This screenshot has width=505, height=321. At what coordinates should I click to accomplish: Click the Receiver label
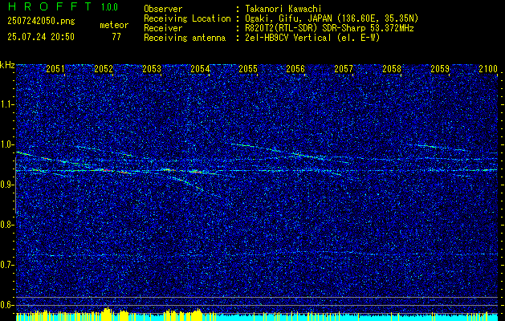(x=163, y=28)
